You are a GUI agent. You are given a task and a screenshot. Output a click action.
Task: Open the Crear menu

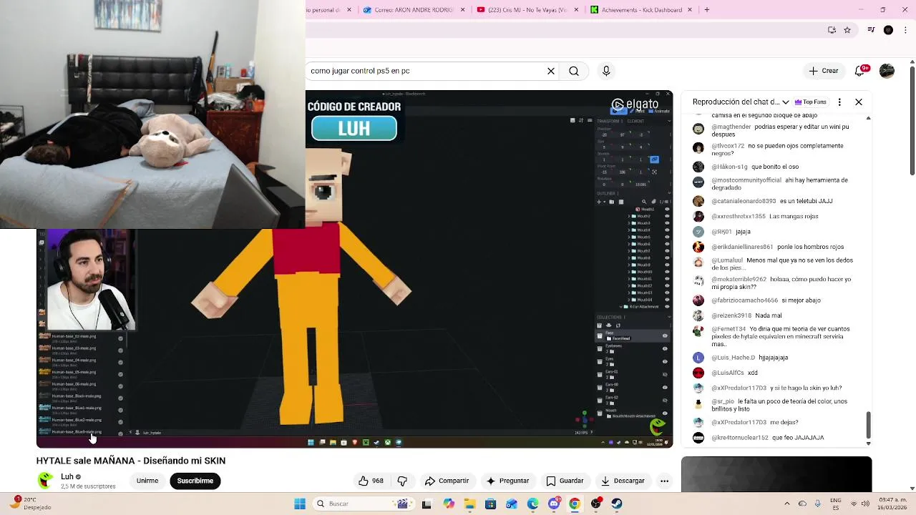(x=824, y=71)
